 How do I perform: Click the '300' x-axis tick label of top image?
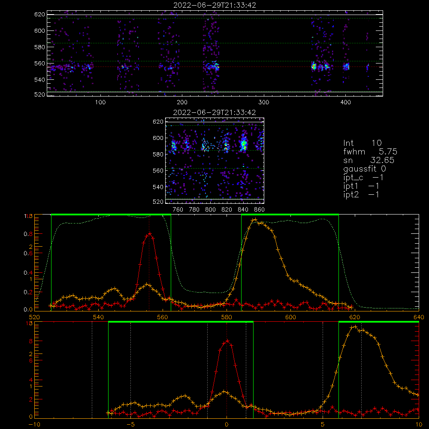coord(264,103)
